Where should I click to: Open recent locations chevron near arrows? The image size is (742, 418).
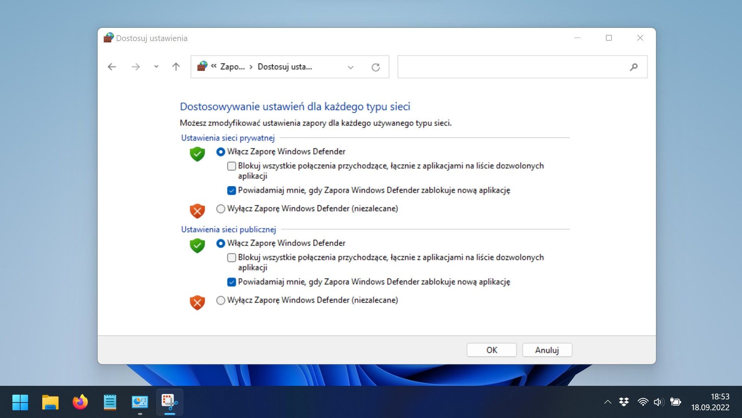click(156, 67)
